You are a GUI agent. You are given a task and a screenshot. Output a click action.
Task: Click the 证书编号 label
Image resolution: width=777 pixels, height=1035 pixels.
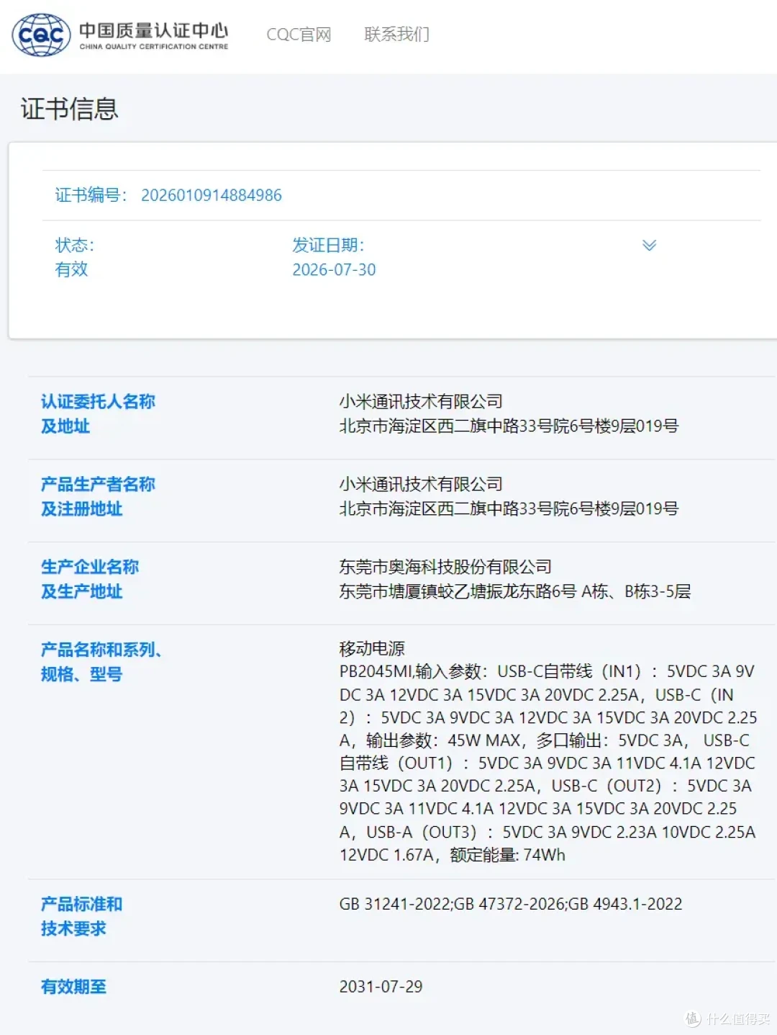coord(91,195)
